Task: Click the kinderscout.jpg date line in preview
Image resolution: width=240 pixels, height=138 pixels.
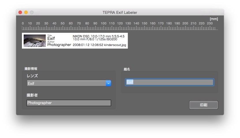Action: coord(99,45)
